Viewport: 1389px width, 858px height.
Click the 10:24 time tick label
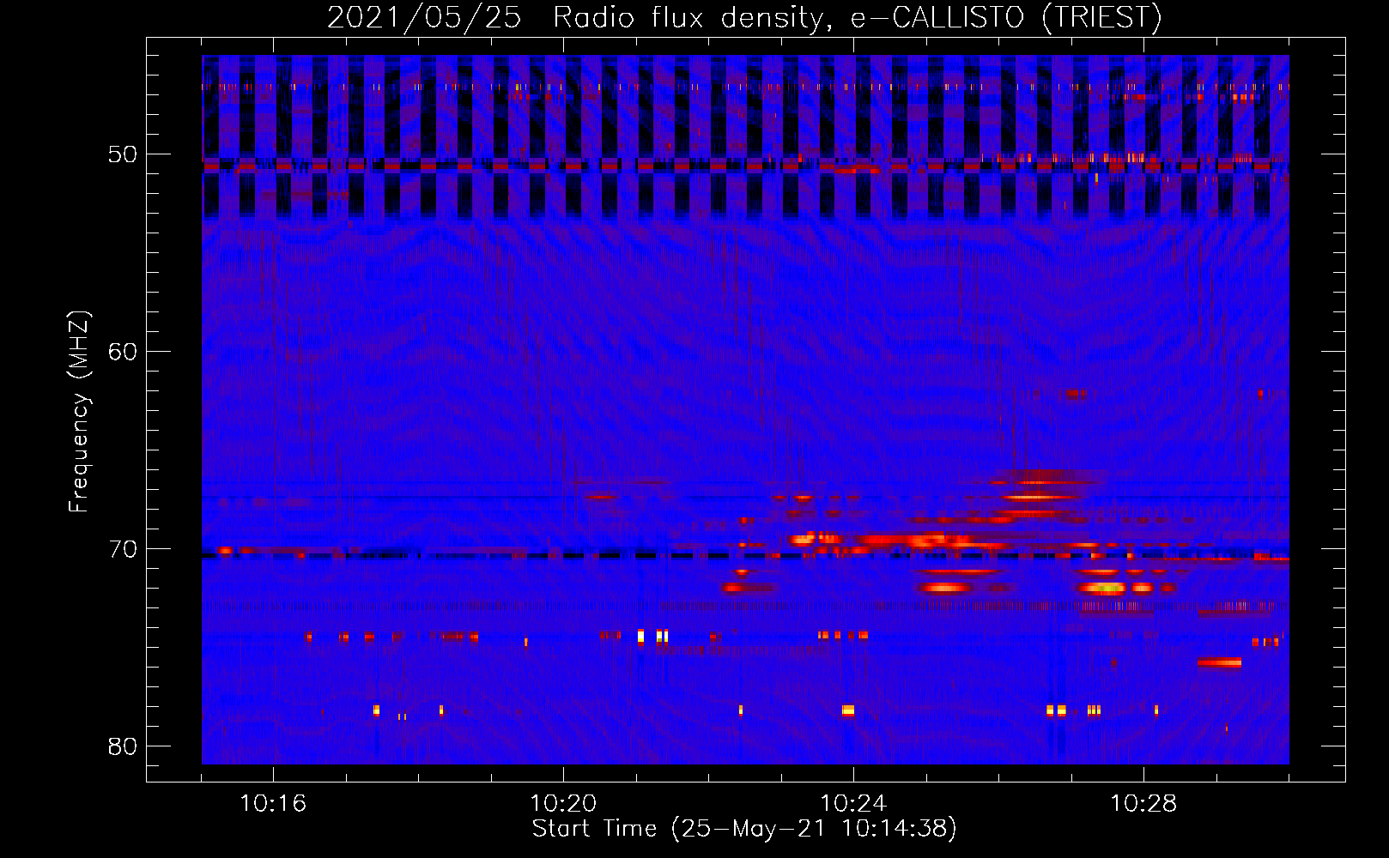(x=853, y=804)
